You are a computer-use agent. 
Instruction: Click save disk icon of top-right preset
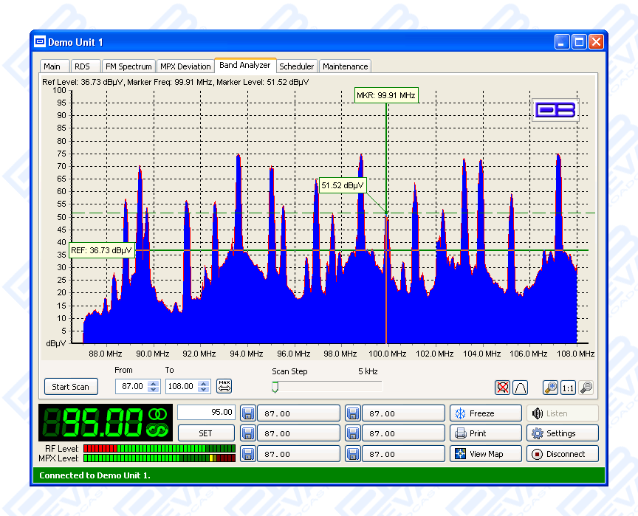pyautogui.click(x=353, y=413)
